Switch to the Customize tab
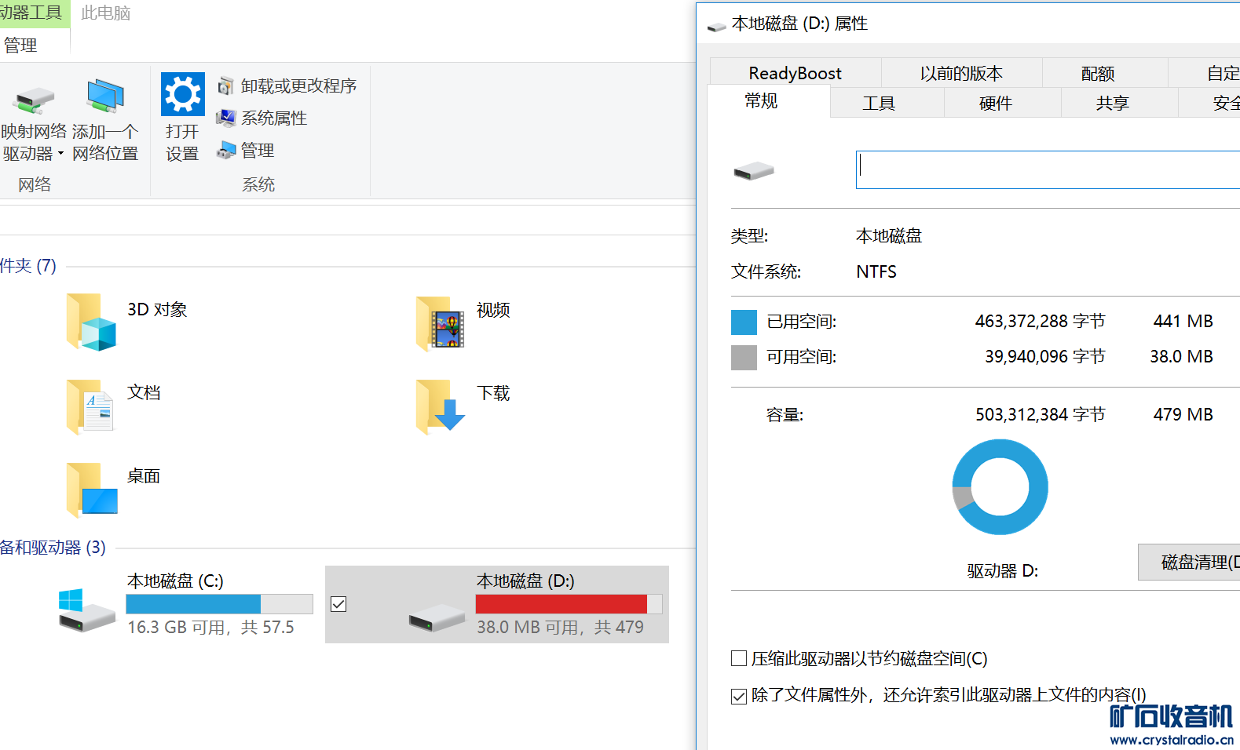This screenshot has width=1240, height=750. point(1205,73)
